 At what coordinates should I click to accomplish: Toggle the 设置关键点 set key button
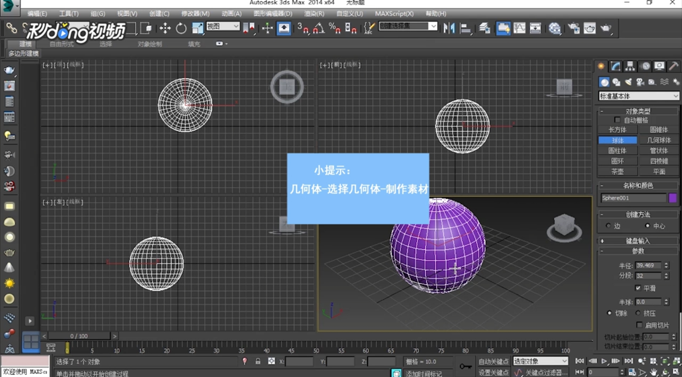click(493, 372)
